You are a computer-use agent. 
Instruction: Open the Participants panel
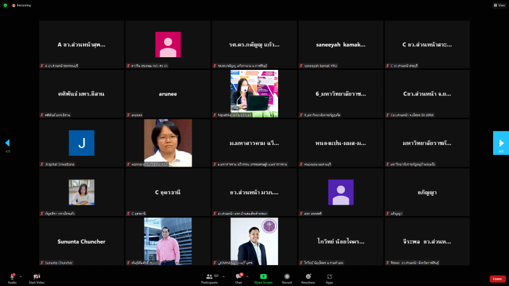[209, 278]
